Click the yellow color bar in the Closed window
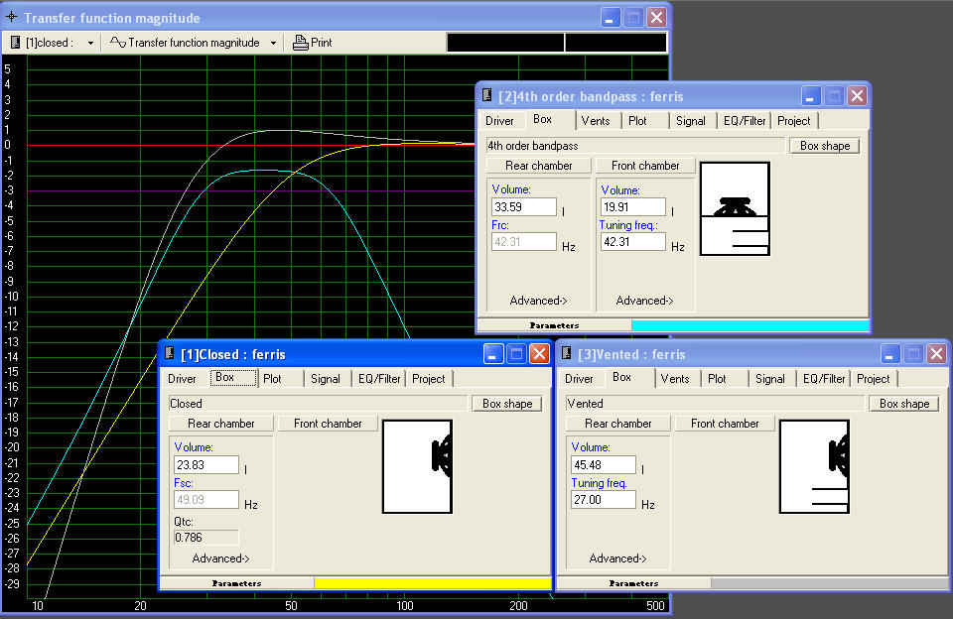The height and width of the screenshot is (619, 953). 432,583
